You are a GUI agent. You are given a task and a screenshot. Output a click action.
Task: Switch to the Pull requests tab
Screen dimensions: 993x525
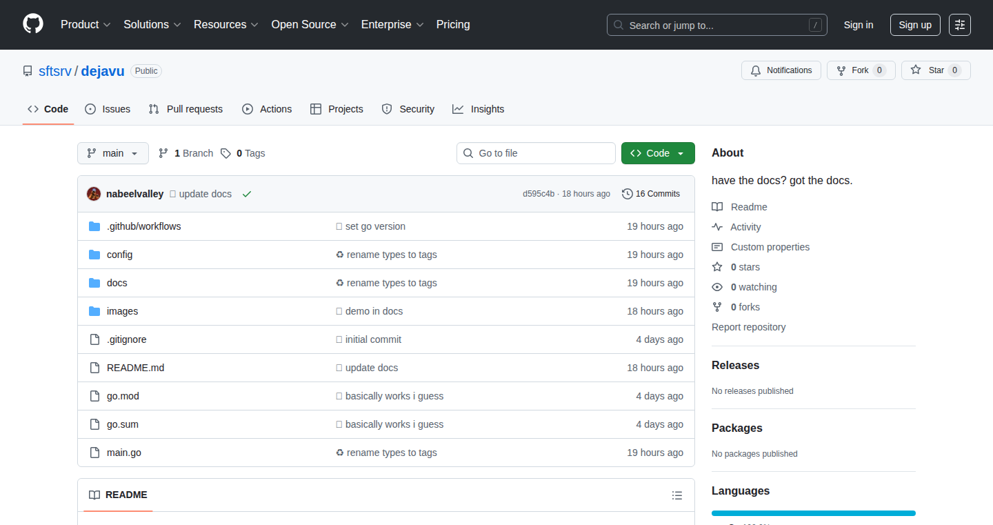[x=186, y=109]
